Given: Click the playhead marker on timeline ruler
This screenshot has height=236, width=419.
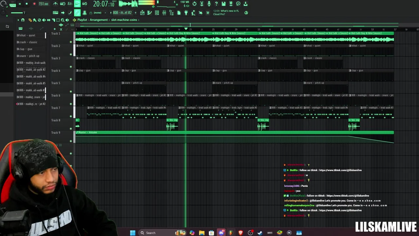Looking at the screenshot, I should pos(186,29).
